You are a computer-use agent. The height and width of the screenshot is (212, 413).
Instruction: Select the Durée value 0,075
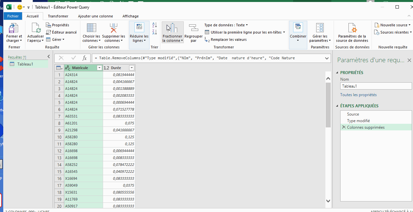pos(119,123)
